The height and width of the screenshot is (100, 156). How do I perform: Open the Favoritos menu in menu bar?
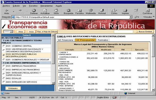click(33, 6)
